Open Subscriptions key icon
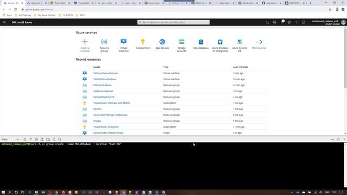347x195 pixels. tap(143, 42)
